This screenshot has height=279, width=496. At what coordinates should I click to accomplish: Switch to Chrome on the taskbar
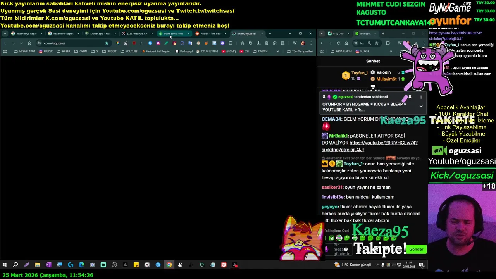pos(169,265)
